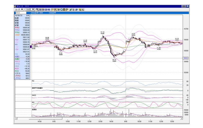
Task: Click the 平均1 value row
Action: coord(22,28)
